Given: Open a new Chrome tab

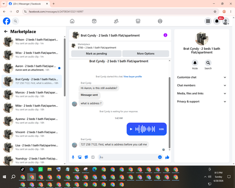Looking at the screenshot, I should [54, 4].
